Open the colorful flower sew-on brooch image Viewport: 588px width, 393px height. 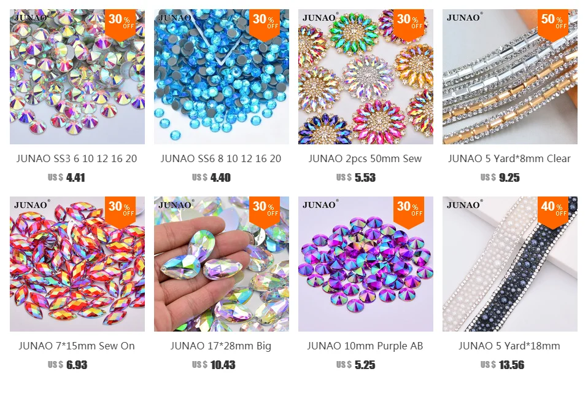(x=366, y=77)
